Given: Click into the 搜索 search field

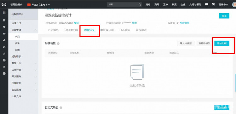Looking at the screenshot, I should tap(122, 5).
